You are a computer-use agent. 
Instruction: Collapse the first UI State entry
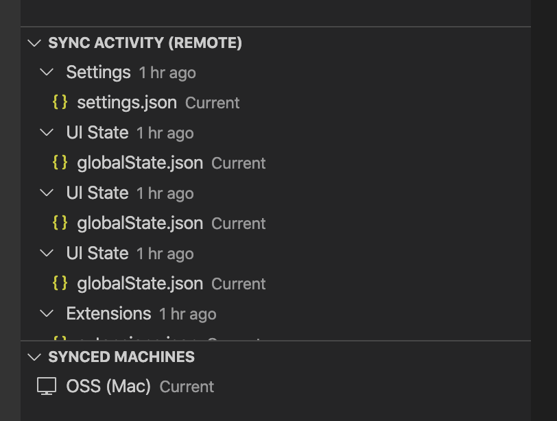click(47, 132)
